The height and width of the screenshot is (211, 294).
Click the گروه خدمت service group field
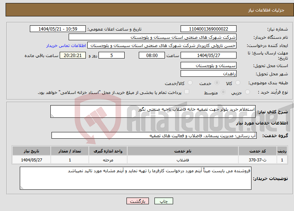(x=154, y=135)
